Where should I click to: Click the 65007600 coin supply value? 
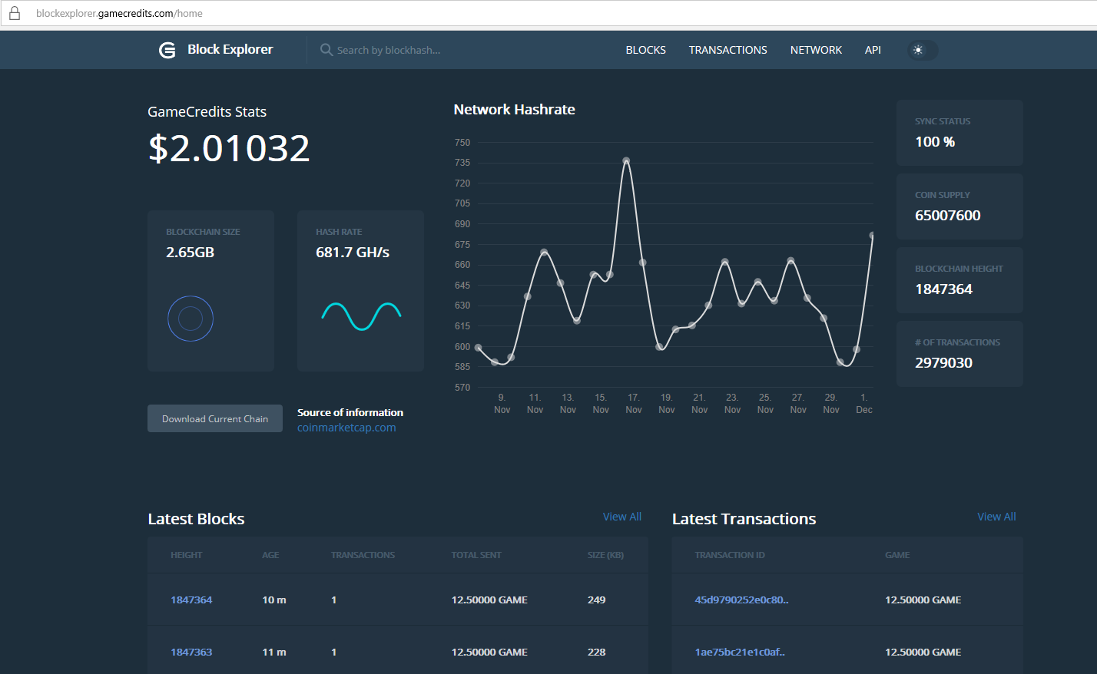948,215
